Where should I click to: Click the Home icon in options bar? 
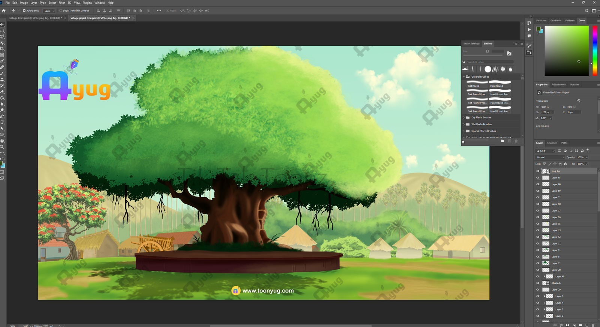4,11
